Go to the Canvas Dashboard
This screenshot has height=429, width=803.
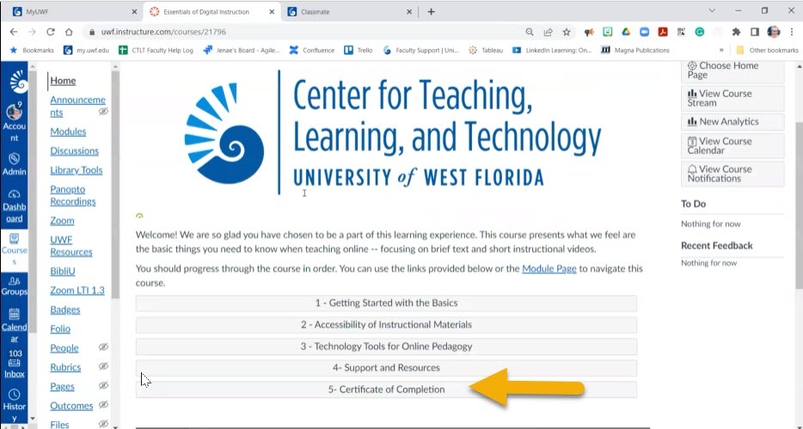15,205
